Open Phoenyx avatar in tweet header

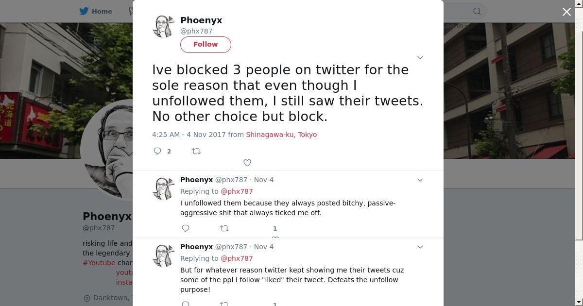point(163,26)
